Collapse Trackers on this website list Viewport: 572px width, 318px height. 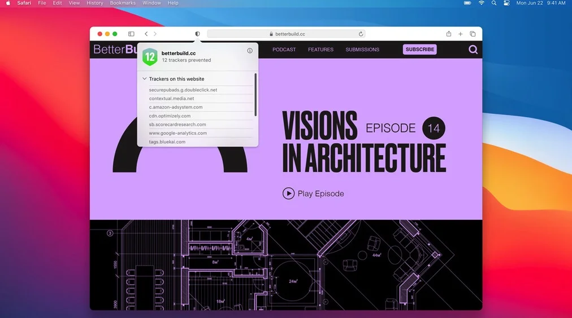click(145, 79)
